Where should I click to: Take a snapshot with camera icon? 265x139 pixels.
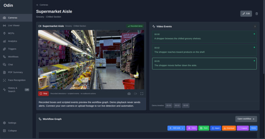[129, 94]
